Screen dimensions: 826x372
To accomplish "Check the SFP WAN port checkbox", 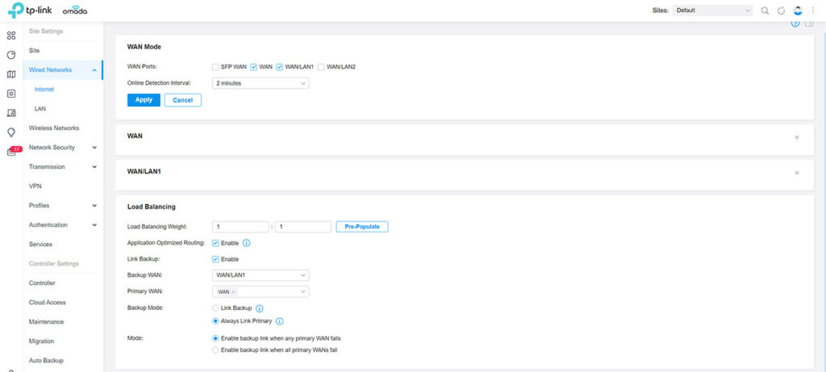I will coord(215,66).
